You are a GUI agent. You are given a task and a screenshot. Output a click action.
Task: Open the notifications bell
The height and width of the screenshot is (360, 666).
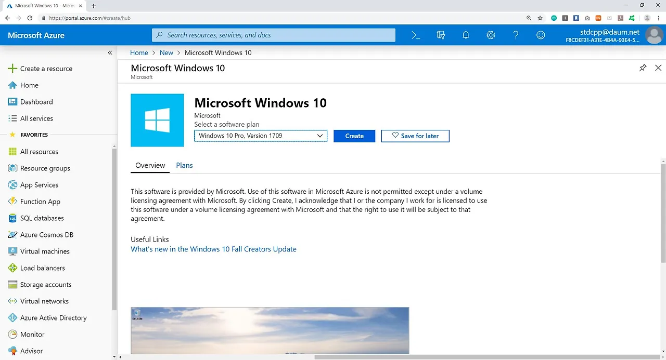pyautogui.click(x=466, y=35)
